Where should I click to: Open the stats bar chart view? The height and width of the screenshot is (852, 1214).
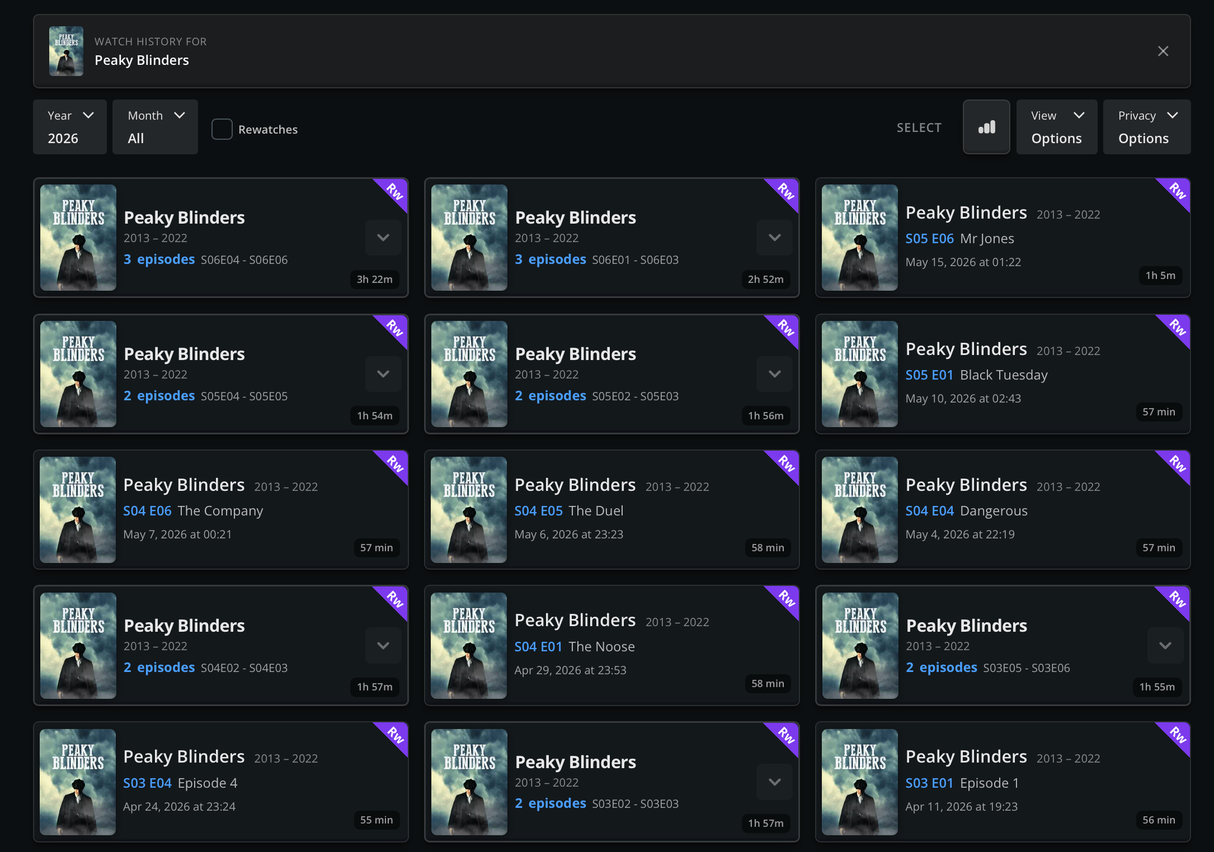point(986,127)
